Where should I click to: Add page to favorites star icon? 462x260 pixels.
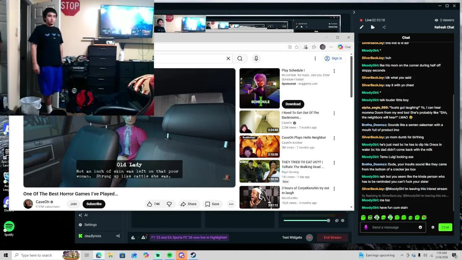click(x=297, y=47)
